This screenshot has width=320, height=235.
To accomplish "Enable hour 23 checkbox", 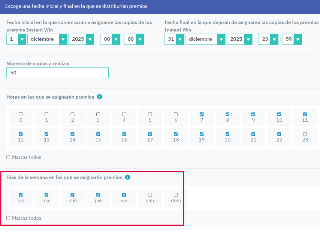I will click(305, 134).
